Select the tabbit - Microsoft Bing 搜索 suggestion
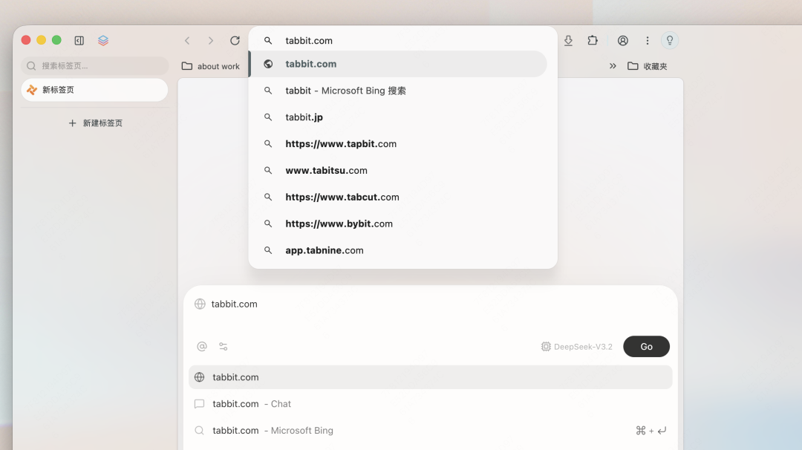802x450 pixels. pyautogui.click(x=399, y=91)
